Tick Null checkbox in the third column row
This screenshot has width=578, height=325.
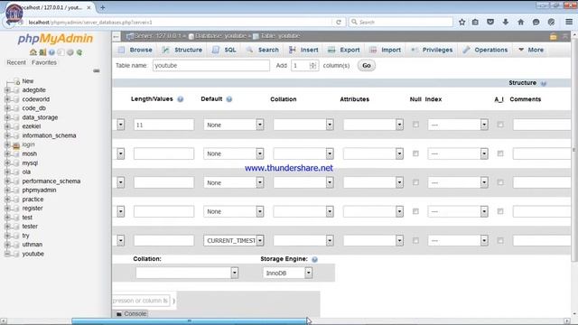[x=415, y=182]
